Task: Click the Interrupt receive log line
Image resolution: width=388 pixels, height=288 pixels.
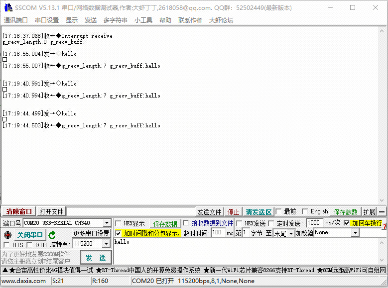Action: click(x=57, y=36)
